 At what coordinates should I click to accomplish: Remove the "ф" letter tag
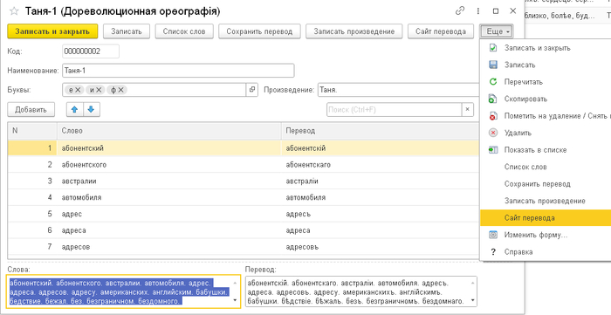point(120,90)
